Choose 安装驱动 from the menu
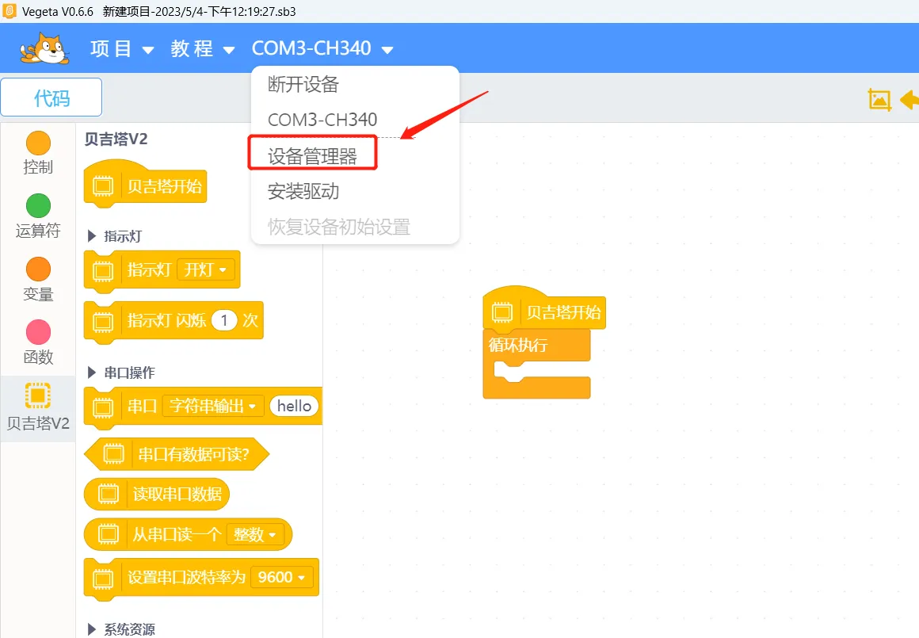Screen dimensions: 919x638 point(303,191)
